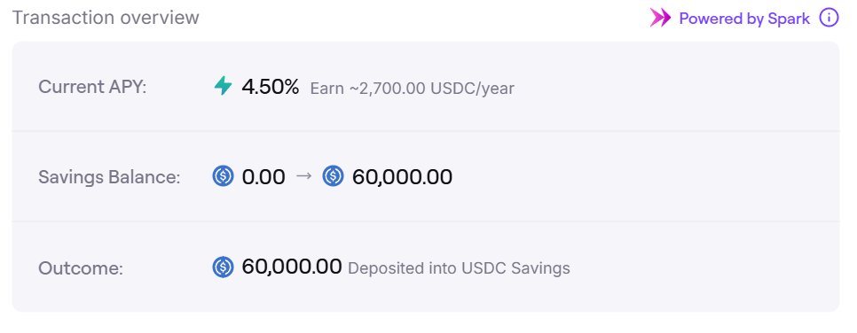Click the 4.50% APY value

pos(270,86)
